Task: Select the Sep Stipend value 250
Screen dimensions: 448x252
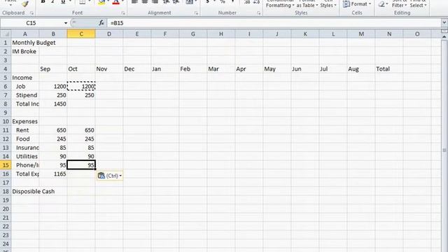Action: pyautogui.click(x=53, y=95)
